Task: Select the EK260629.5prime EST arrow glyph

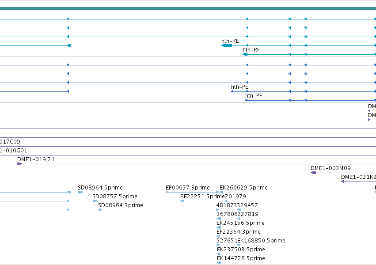Action: pos(221,192)
